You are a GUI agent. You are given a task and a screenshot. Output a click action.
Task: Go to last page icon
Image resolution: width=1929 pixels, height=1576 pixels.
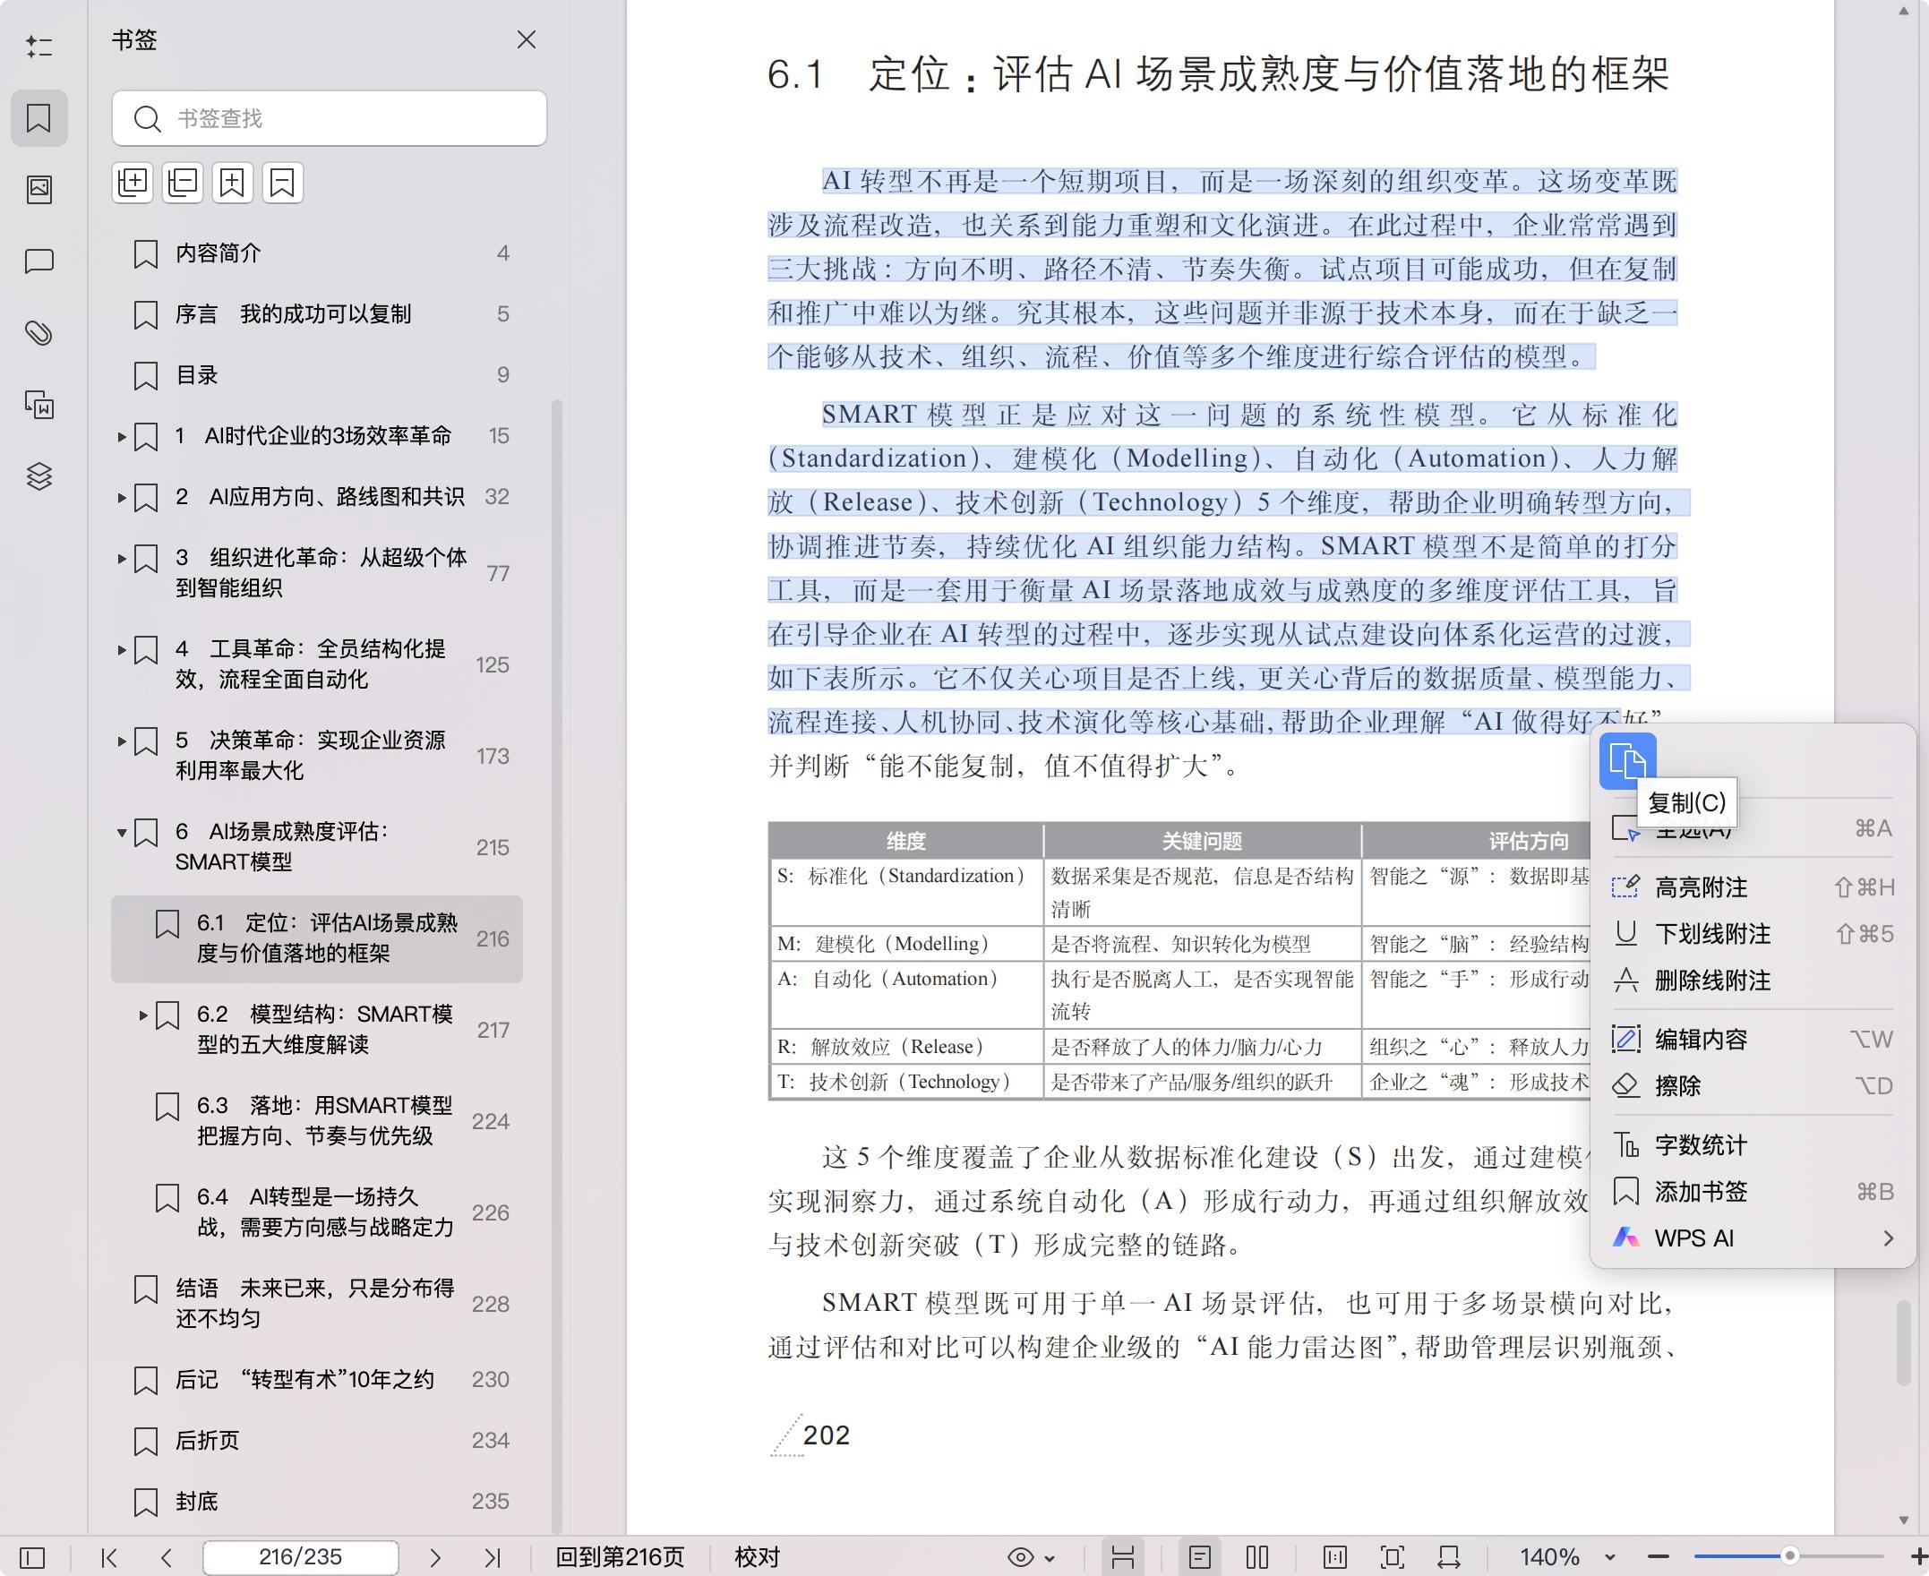coord(493,1558)
